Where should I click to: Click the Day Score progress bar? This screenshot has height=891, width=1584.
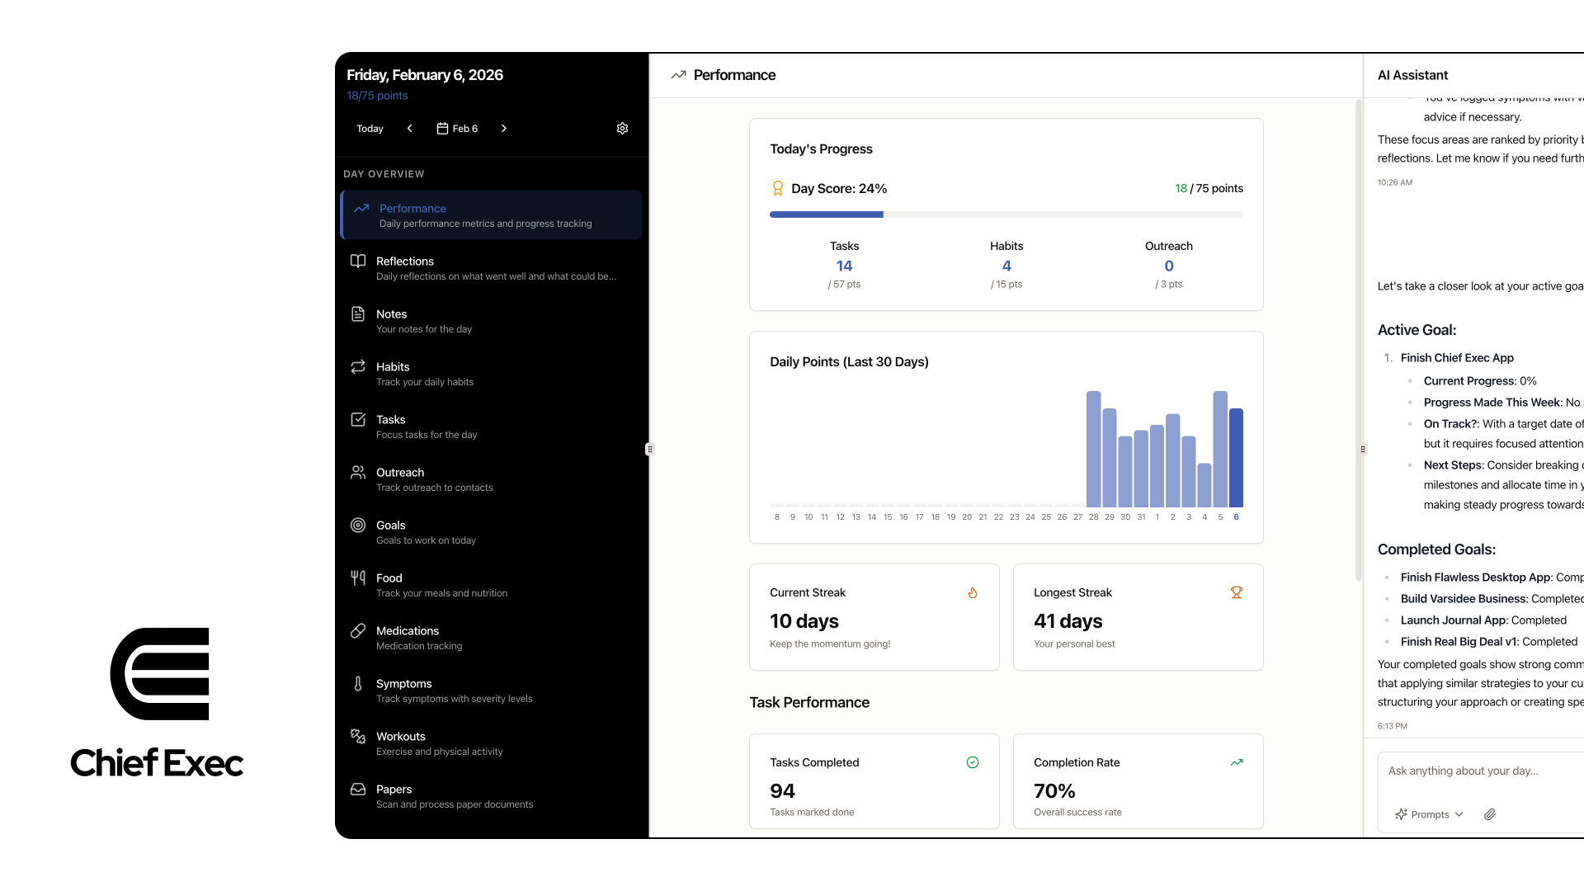(x=1006, y=214)
